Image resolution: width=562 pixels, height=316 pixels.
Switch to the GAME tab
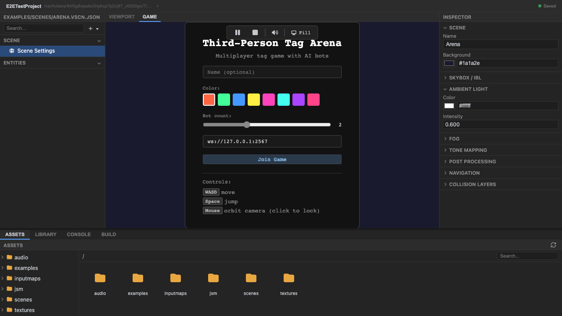150,17
